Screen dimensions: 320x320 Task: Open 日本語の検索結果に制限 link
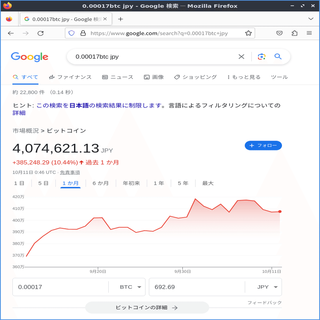click(x=99, y=105)
